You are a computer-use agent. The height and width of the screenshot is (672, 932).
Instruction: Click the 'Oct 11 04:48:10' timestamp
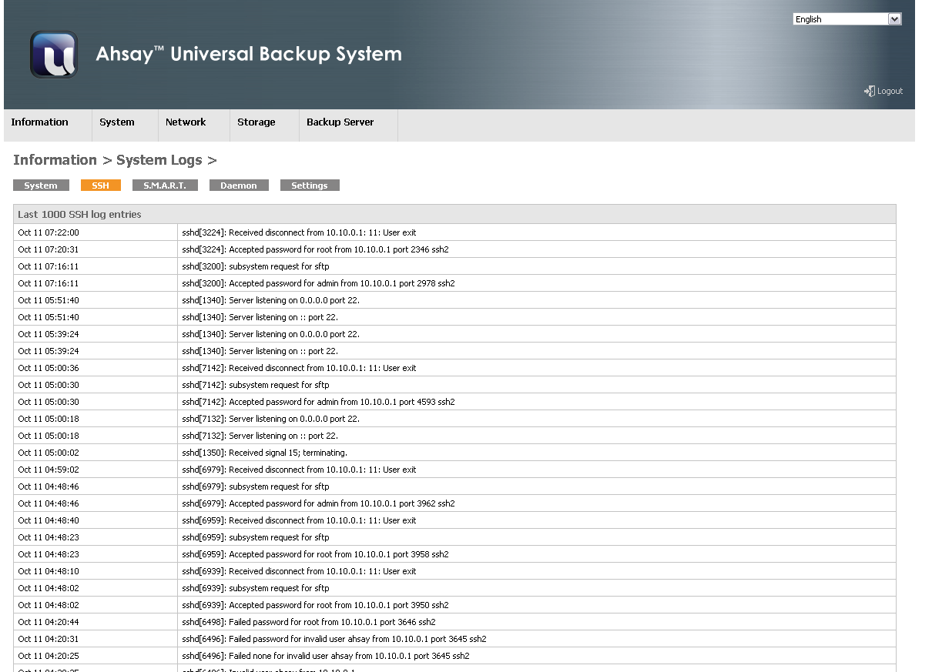49,571
